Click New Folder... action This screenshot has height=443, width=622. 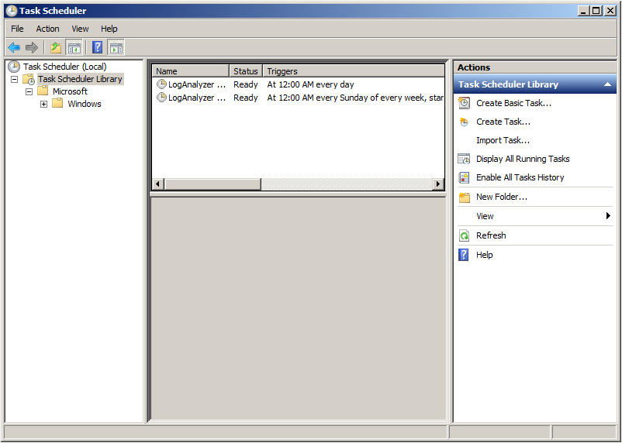pos(502,197)
